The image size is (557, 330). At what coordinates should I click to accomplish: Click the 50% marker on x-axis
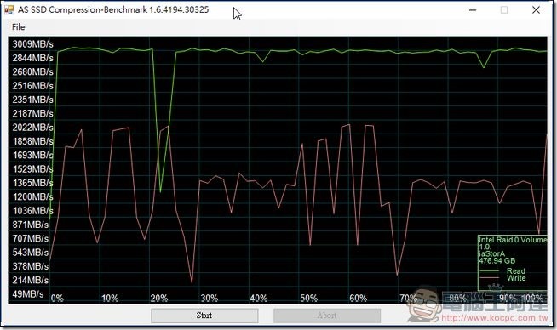coord(308,298)
